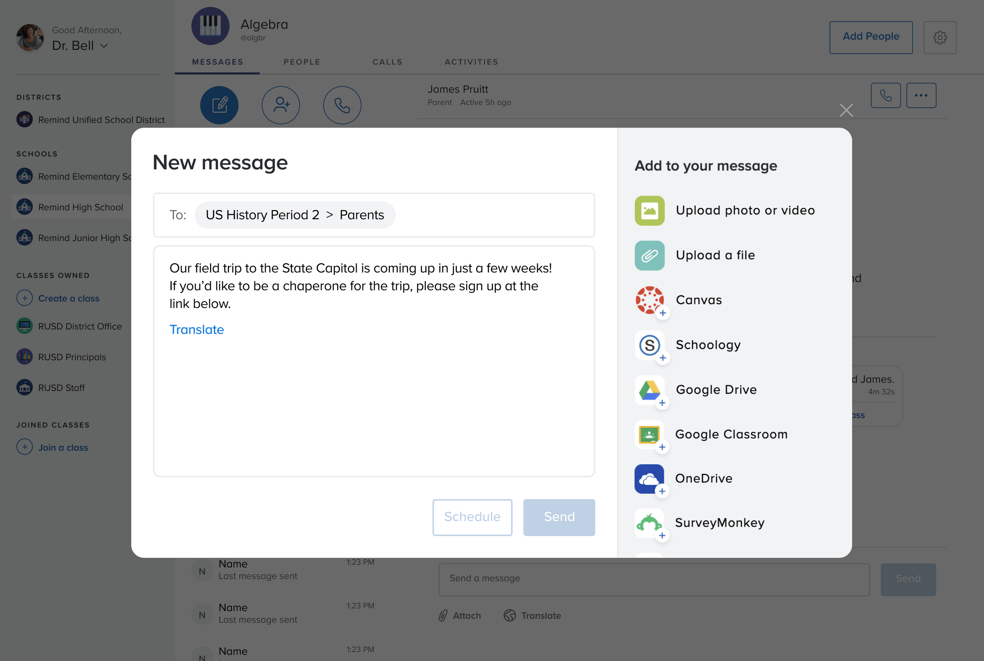The height and width of the screenshot is (661, 984).
Task: Click Upload photo or video
Action: click(649, 210)
